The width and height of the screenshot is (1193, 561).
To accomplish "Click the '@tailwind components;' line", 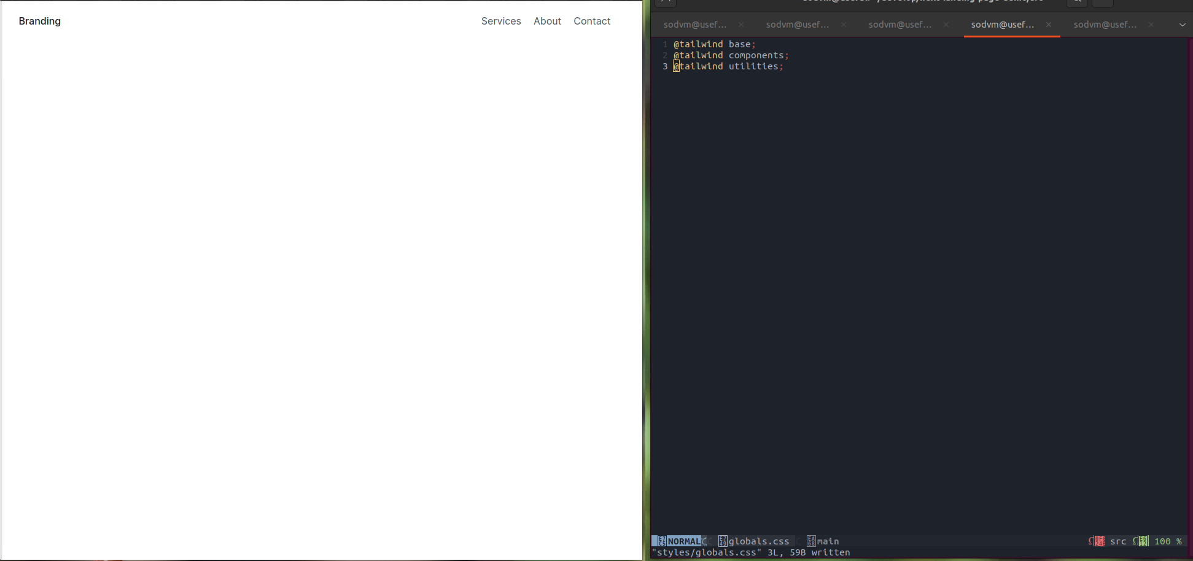I will click(731, 55).
